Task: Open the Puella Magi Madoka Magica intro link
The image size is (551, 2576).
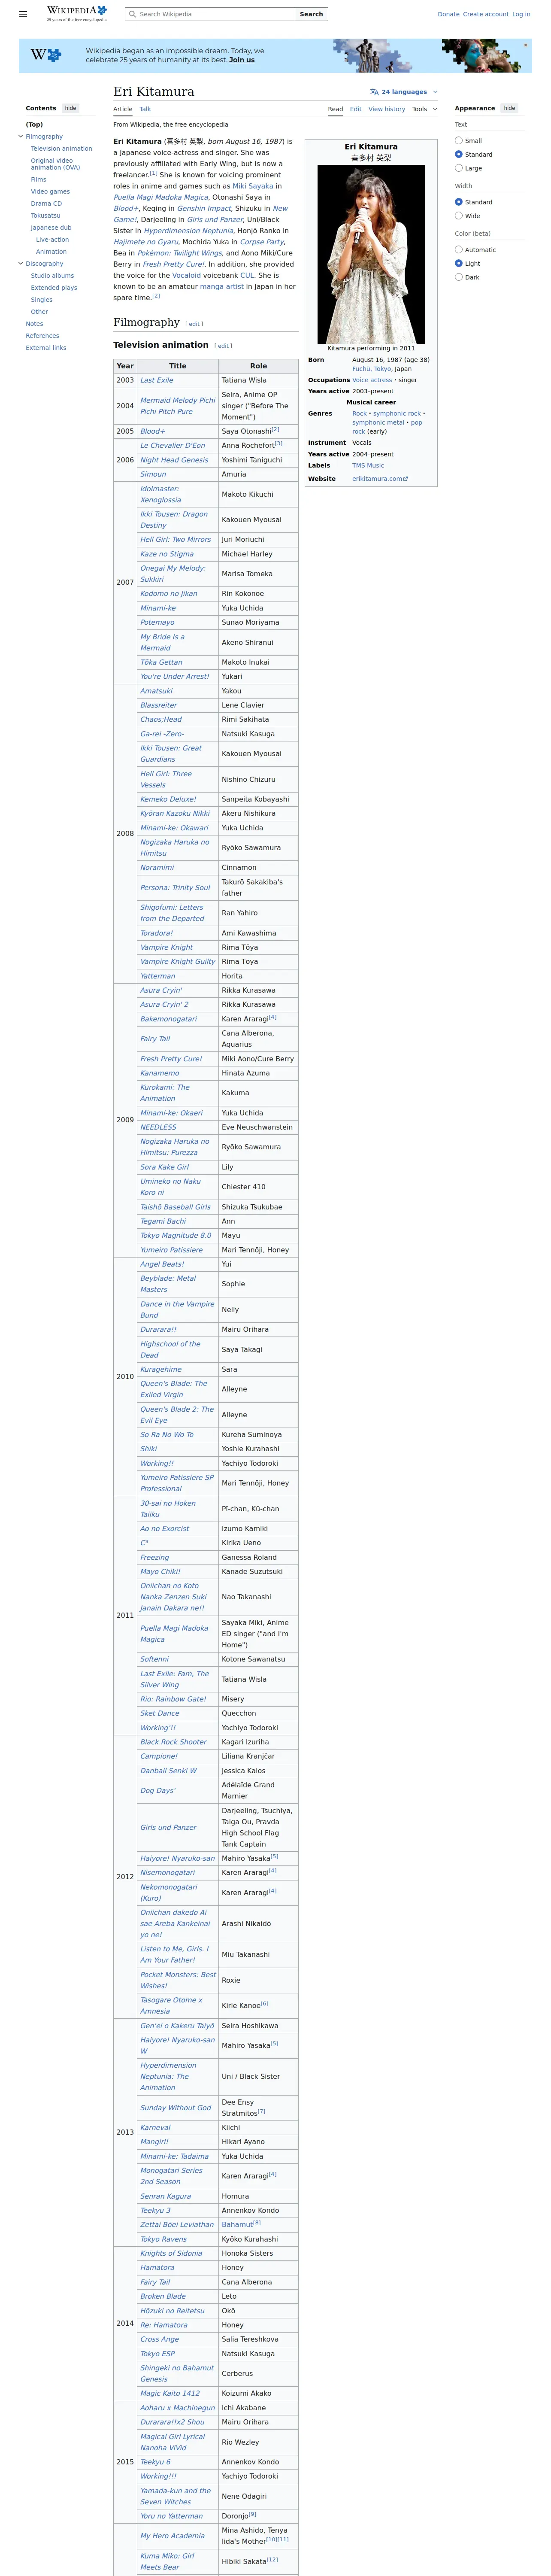Action: 161,197
